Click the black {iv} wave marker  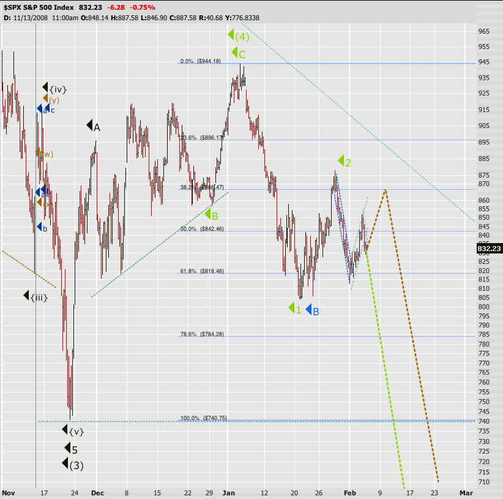54,88
